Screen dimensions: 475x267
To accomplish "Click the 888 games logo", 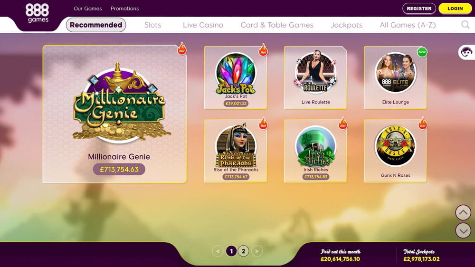I will coord(37,13).
